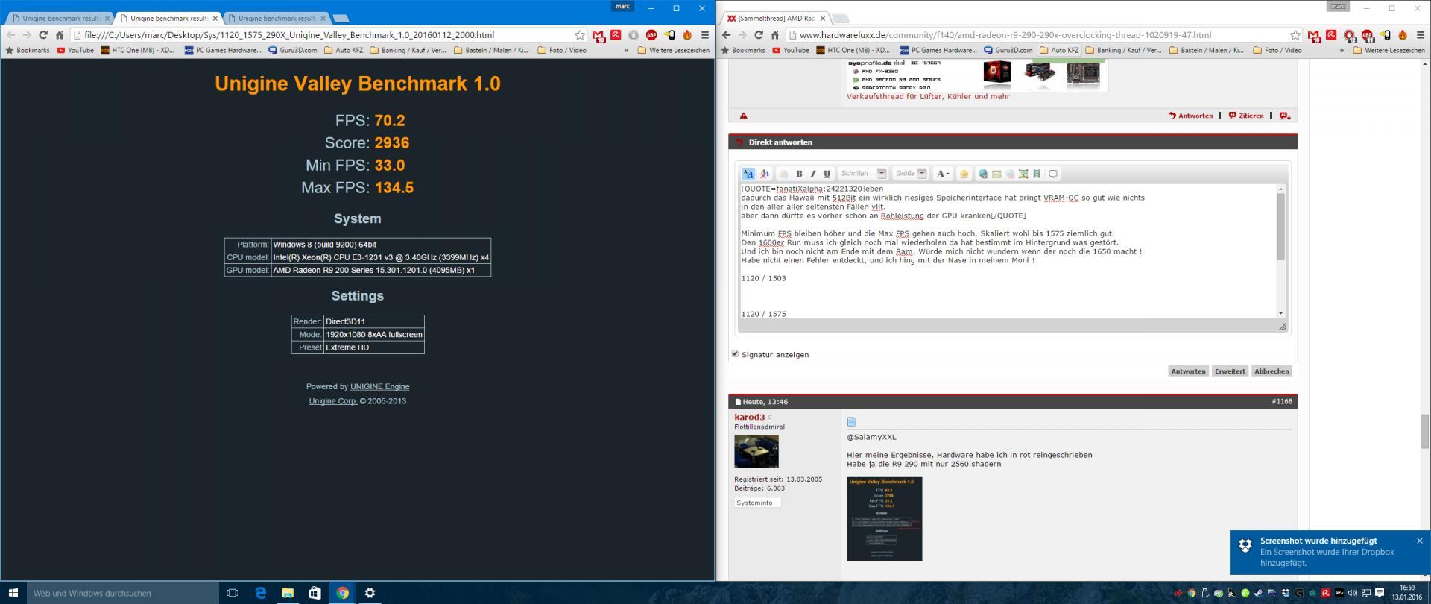The width and height of the screenshot is (1431, 604).
Task: Expand the bookmarks overflow chevron in left window
Action: pos(625,51)
